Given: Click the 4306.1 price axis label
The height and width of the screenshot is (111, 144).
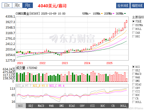Looking at the screenshot, I should [10, 17].
